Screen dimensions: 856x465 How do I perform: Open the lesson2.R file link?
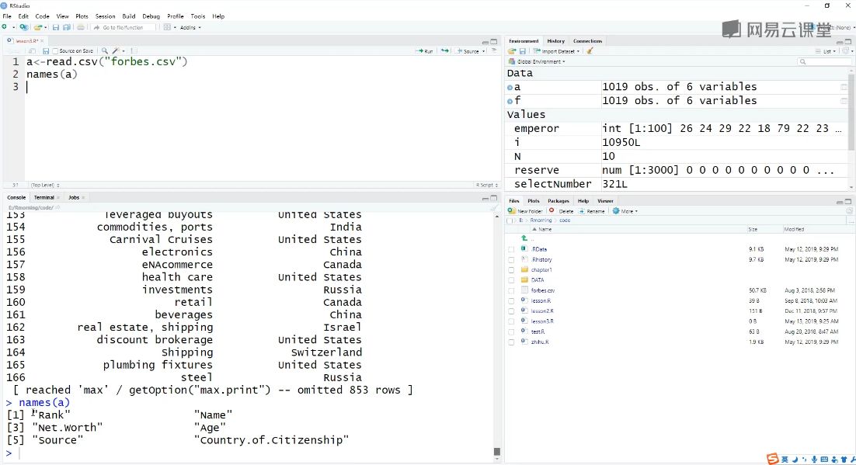542,311
